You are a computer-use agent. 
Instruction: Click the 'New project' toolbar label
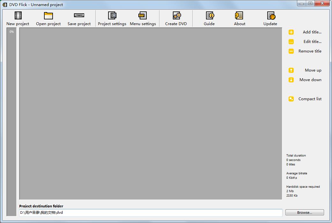18,24
